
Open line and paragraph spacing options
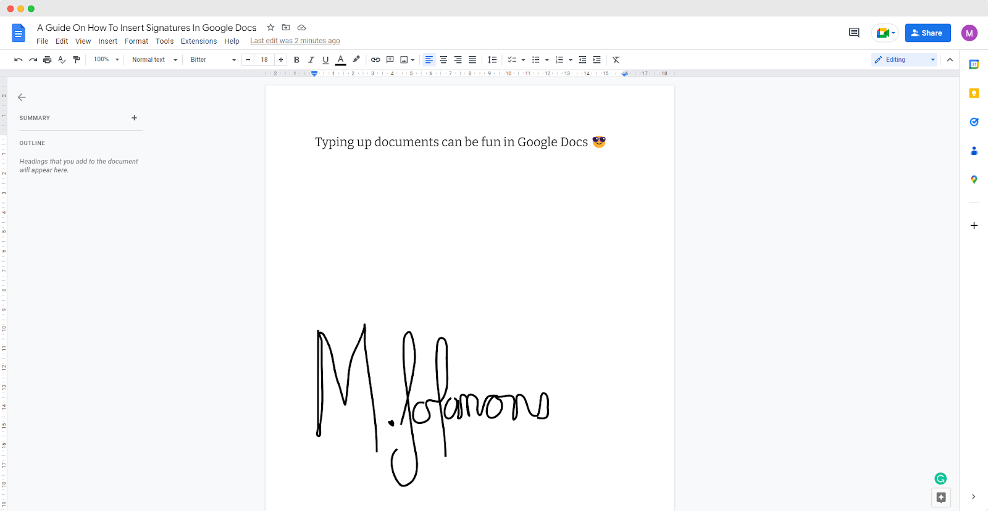(x=492, y=60)
